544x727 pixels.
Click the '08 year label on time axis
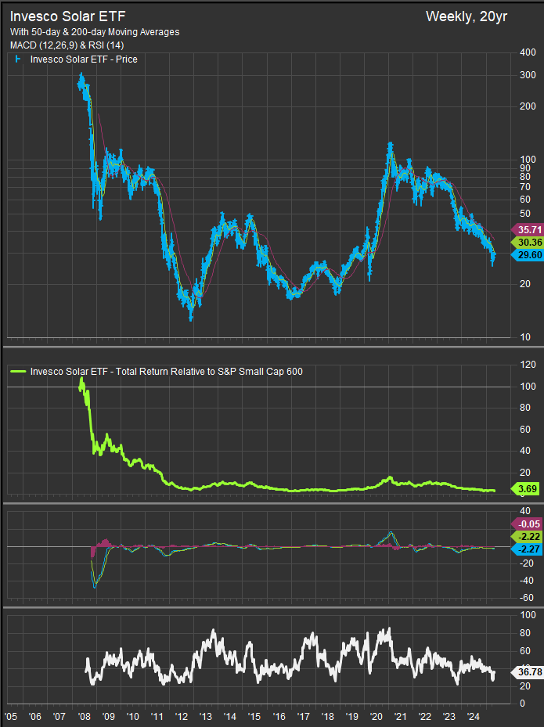[84, 717]
